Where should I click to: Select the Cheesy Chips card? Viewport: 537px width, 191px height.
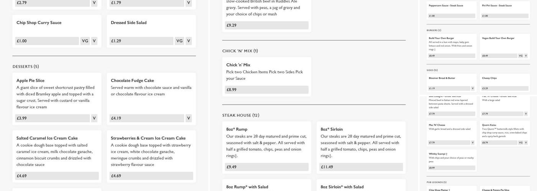[x=505, y=83]
